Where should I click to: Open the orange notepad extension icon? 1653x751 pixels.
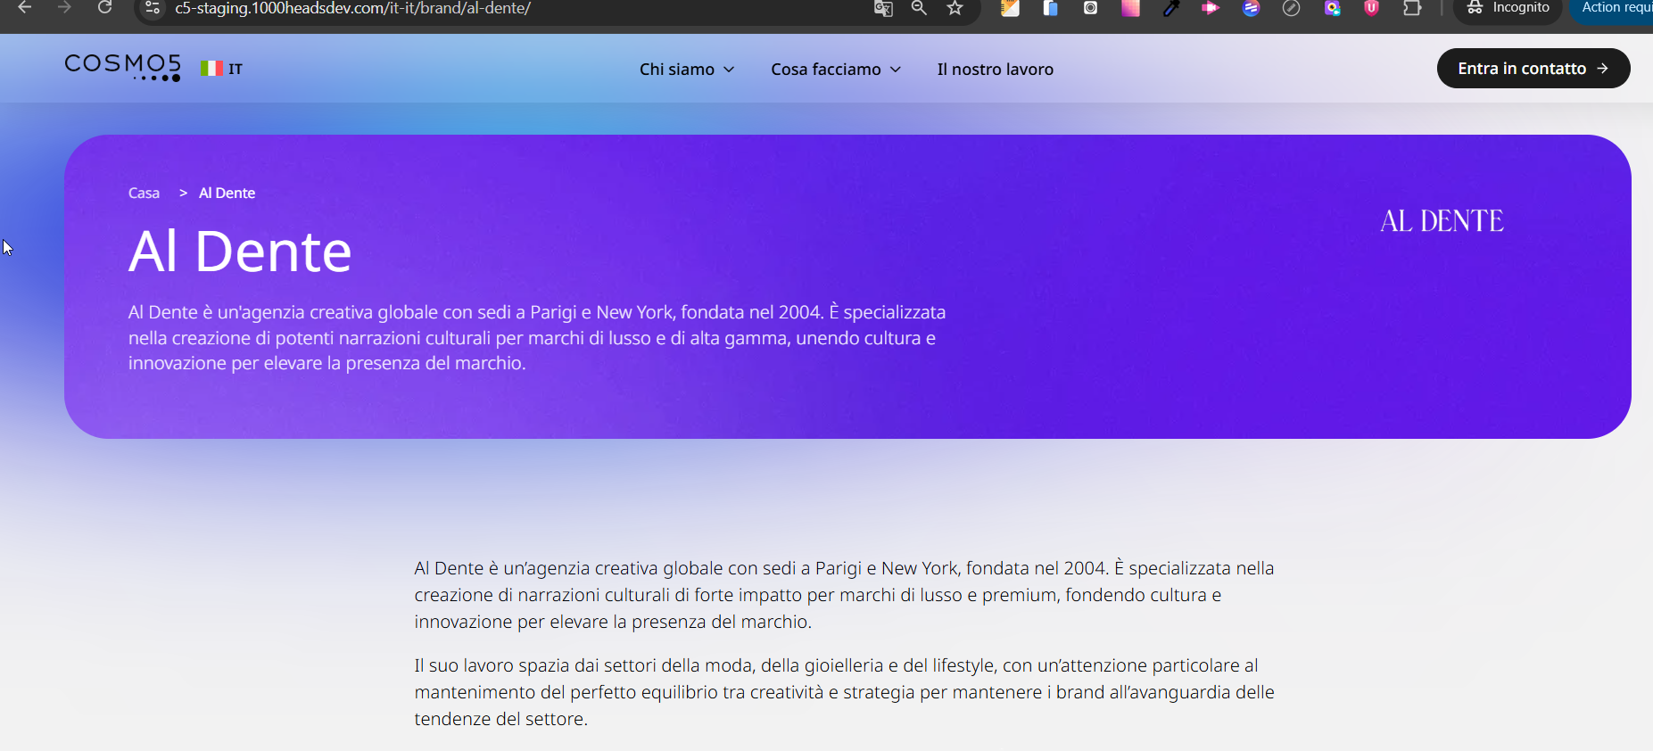[x=1010, y=8]
